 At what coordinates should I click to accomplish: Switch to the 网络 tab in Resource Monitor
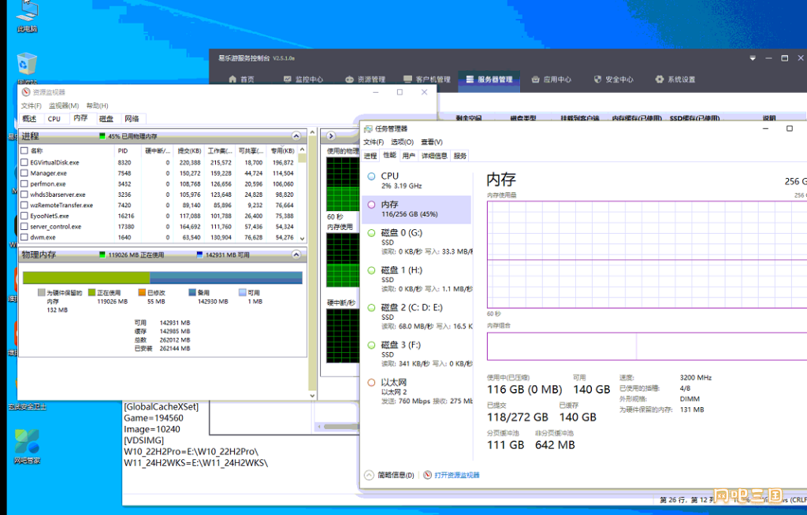[132, 119]
